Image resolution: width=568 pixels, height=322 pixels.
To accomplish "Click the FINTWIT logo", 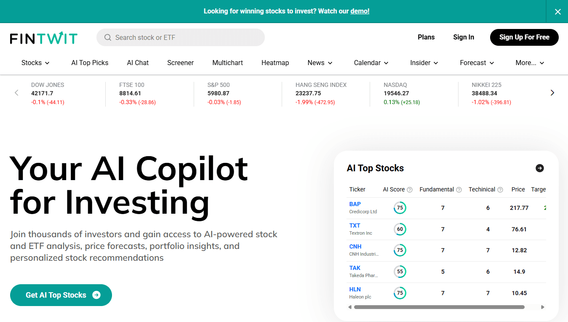I will coord(44,38).
